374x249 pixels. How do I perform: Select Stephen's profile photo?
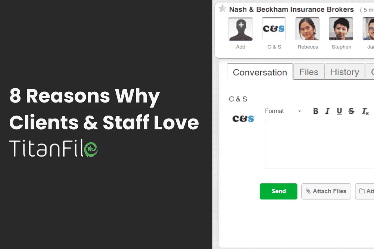click(x=341, y=29)
